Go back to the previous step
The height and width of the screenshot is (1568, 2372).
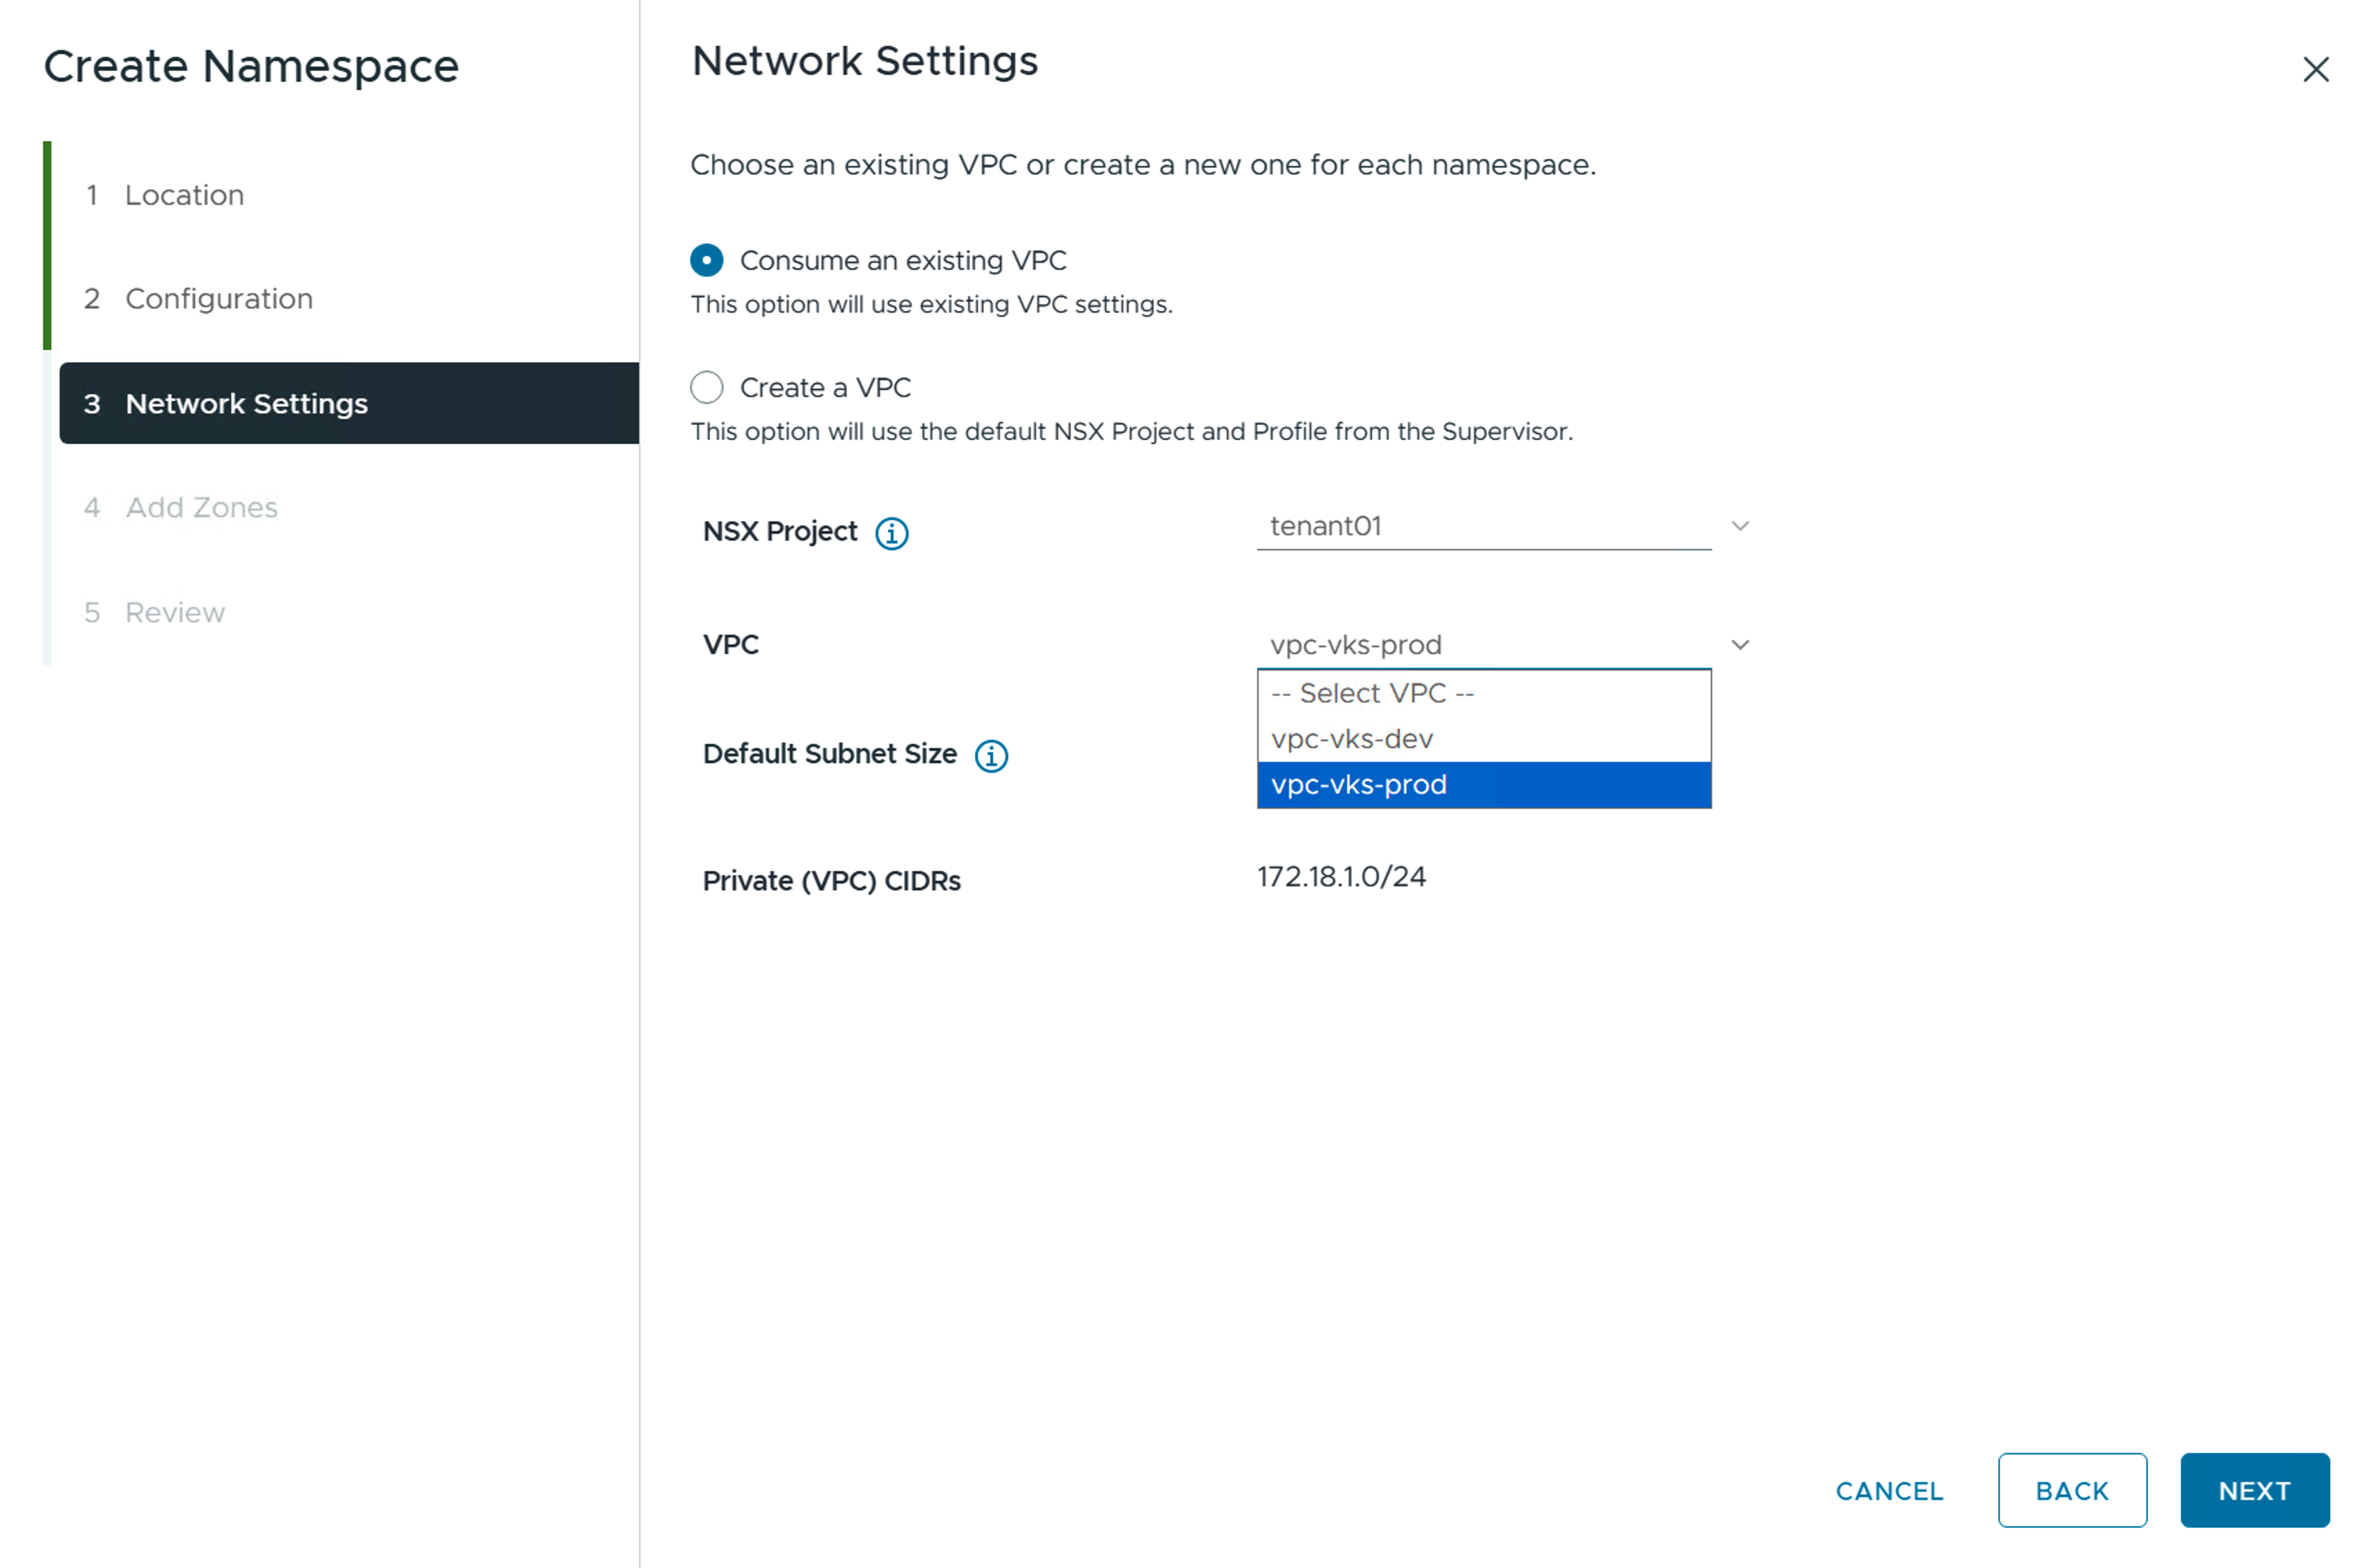click(x=2072, y=1491)
